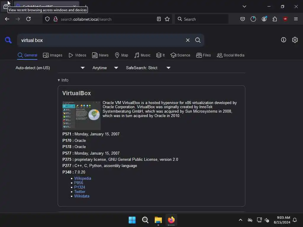
Task: Open Pocket save icon
Action: [x=243, y=19]
